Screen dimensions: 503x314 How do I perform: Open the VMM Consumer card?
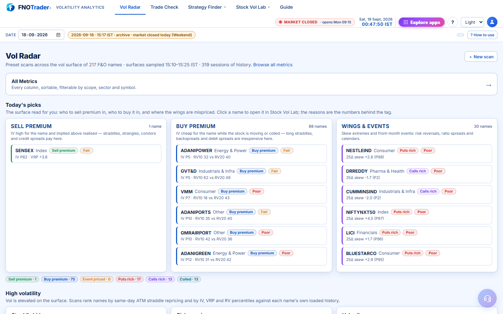point(251,194)
